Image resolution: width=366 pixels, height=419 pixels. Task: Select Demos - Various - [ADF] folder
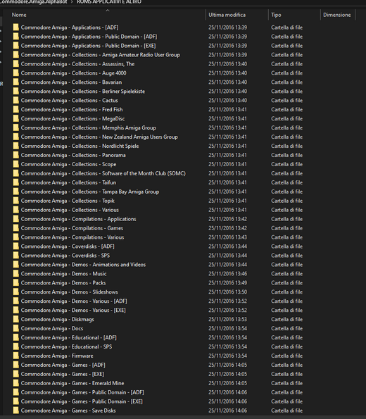click(74, 301)
